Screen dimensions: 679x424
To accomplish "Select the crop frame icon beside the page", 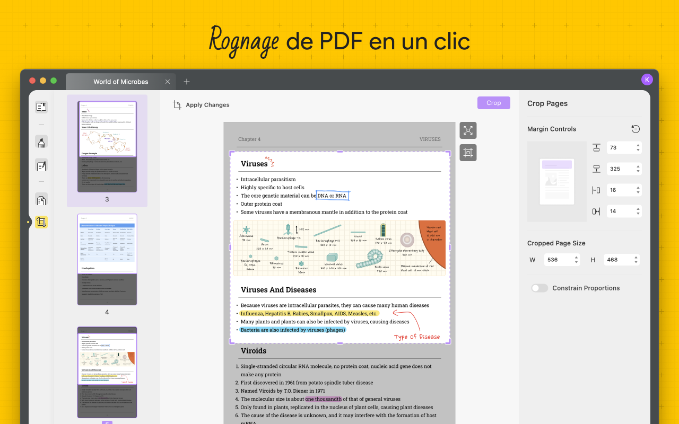I will coord(468,153).
